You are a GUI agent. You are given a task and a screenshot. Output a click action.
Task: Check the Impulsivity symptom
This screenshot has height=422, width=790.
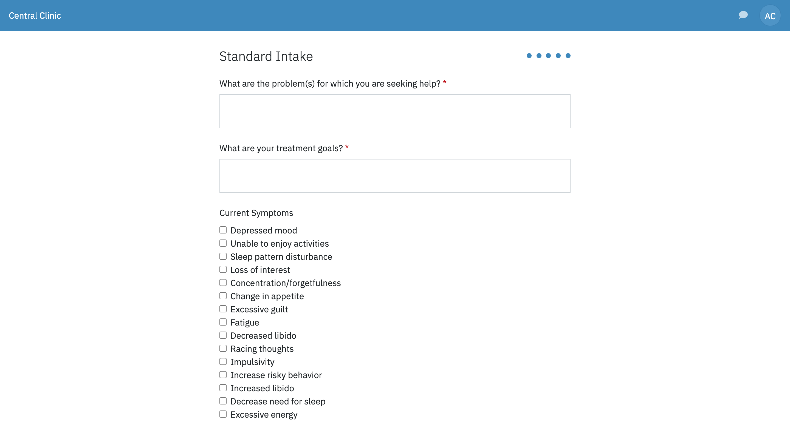[223, 362]
